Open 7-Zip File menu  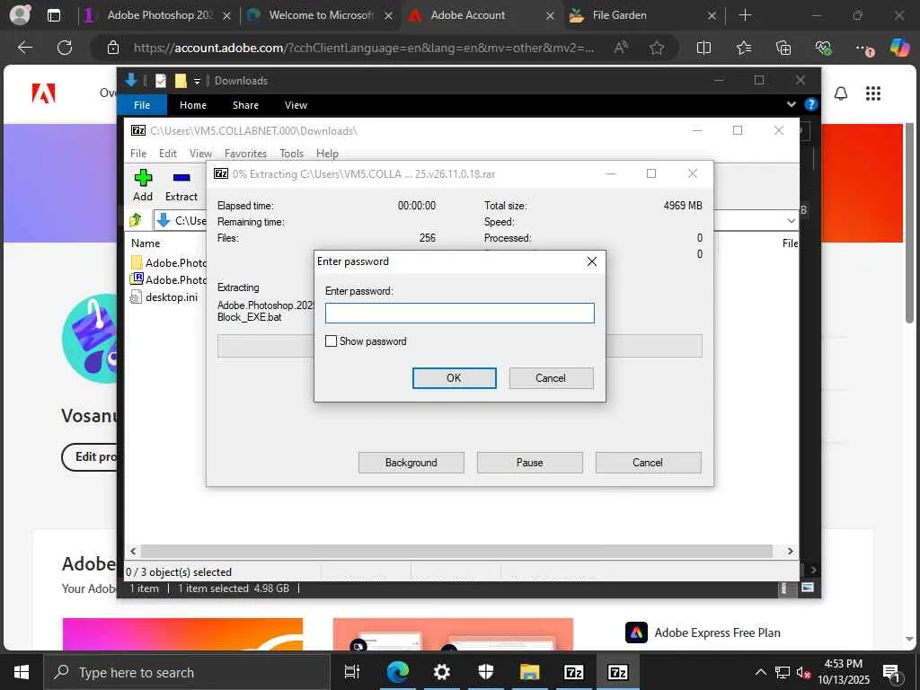click(138, 153)
